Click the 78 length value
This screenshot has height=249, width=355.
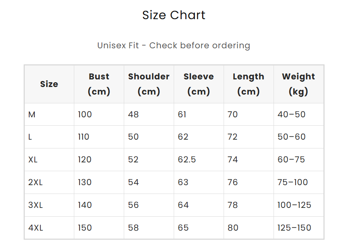[x=233, y=205]
